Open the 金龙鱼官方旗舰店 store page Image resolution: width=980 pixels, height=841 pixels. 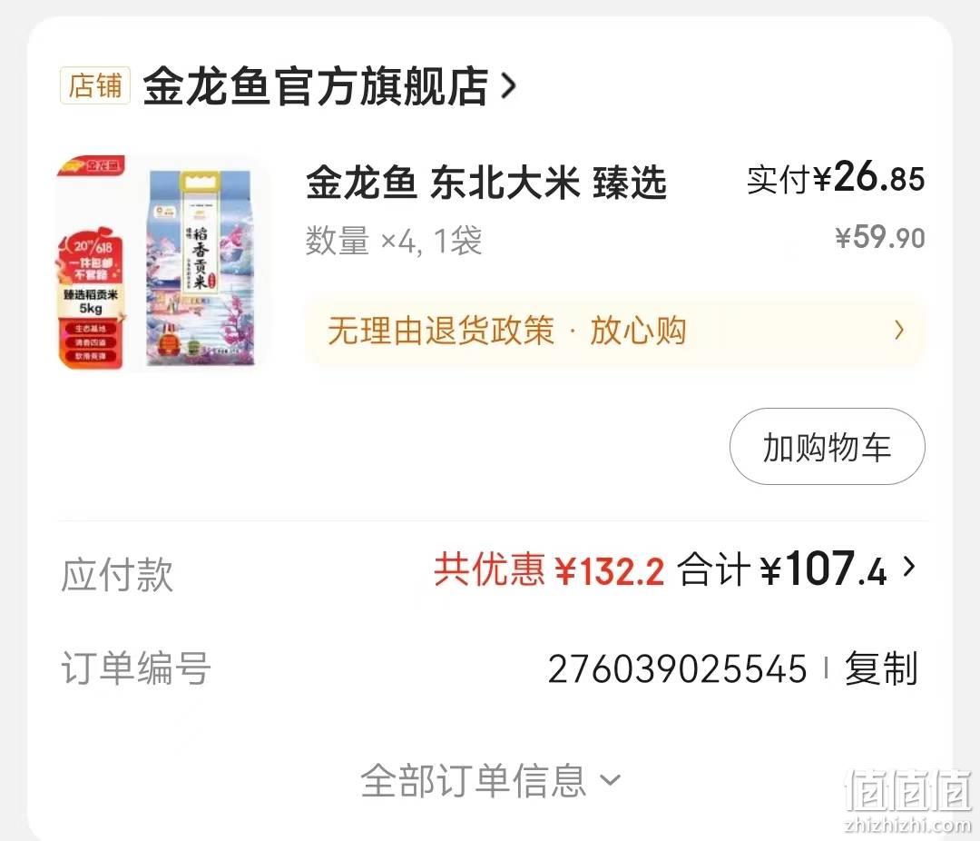pyautogui.click(x=316, y=85)
